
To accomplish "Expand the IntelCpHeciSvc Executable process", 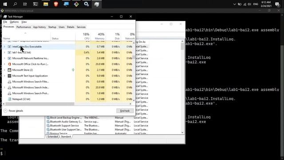I will (4, 47).
